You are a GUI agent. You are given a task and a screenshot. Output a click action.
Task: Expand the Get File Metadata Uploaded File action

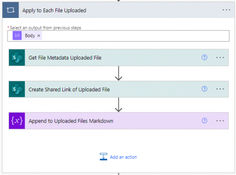click(118, 58)
